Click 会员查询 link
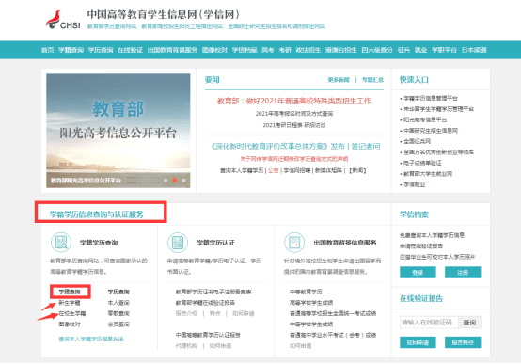 click(118, 324)
